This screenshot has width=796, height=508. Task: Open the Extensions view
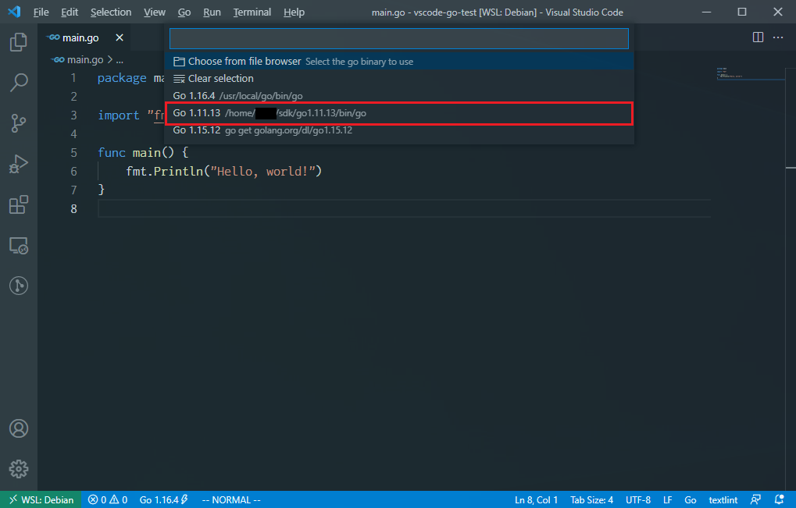tap(18, 204)
